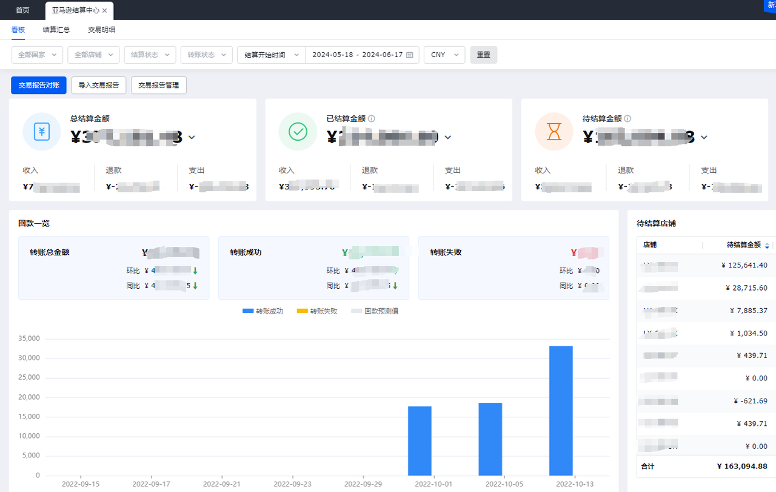Click the yen icon of 总结算金额
Screen dimensions: 776x492
pos(42,131)
